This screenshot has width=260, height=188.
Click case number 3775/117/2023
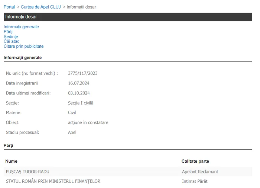click(83, 73)
